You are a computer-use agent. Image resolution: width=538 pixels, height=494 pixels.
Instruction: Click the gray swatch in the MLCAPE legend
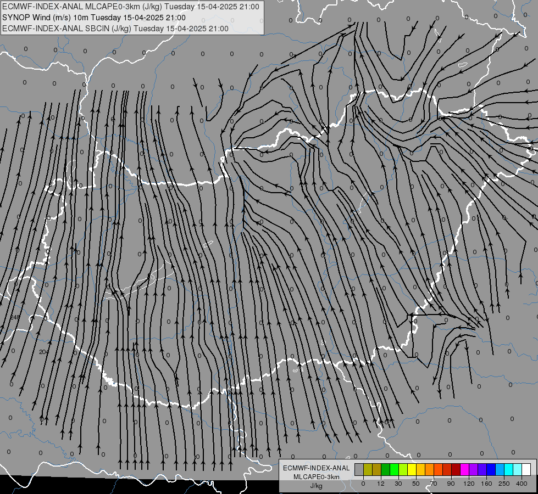click(x=359, y=470)
